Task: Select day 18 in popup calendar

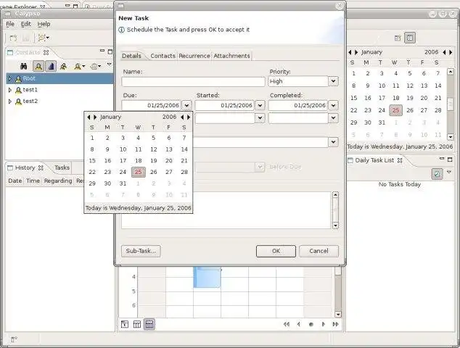Action: [138, 161]
